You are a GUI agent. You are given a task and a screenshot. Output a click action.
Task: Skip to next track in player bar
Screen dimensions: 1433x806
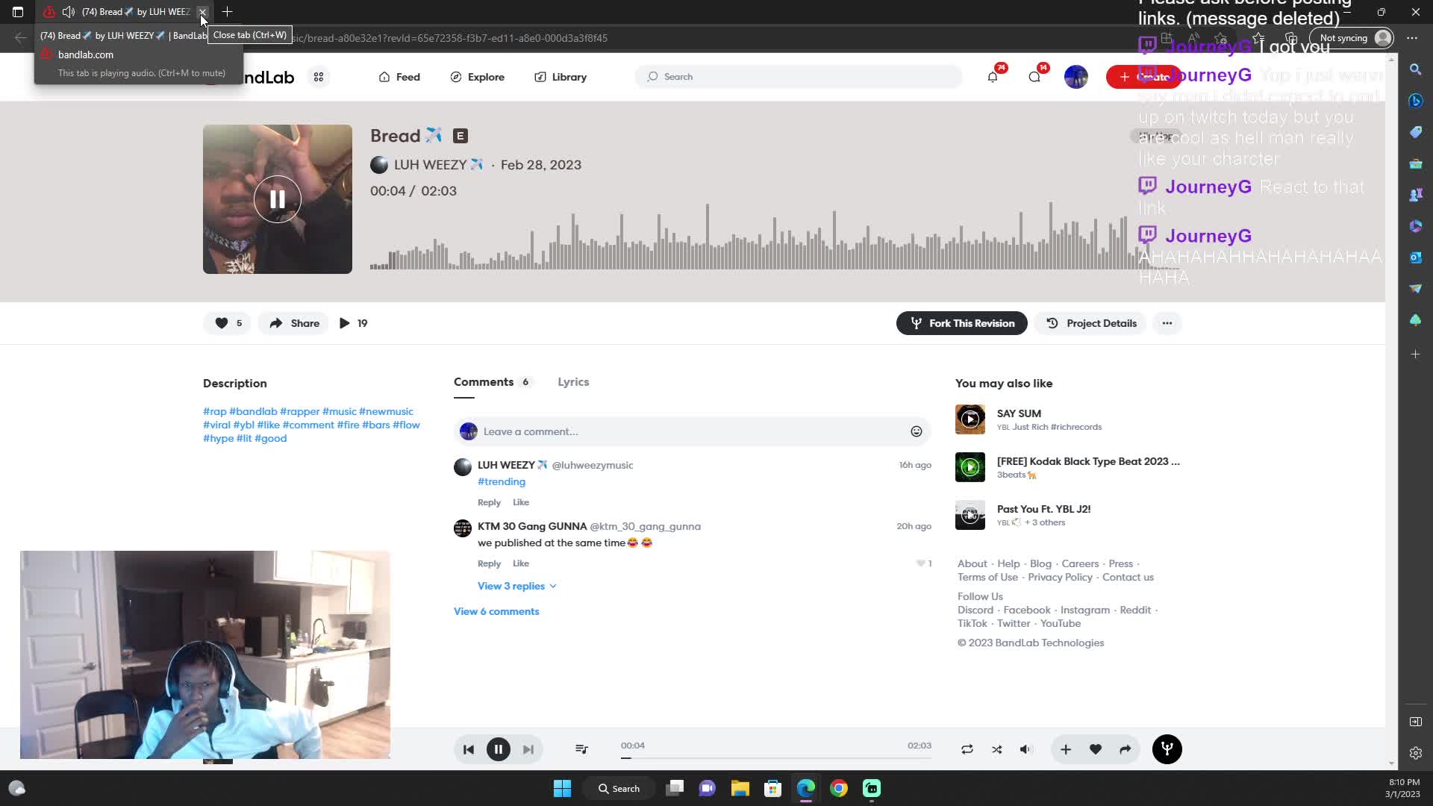click(528, 749)
